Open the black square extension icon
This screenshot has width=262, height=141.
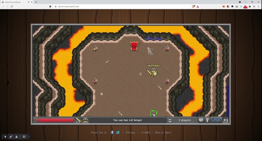(x=232, y=6)
